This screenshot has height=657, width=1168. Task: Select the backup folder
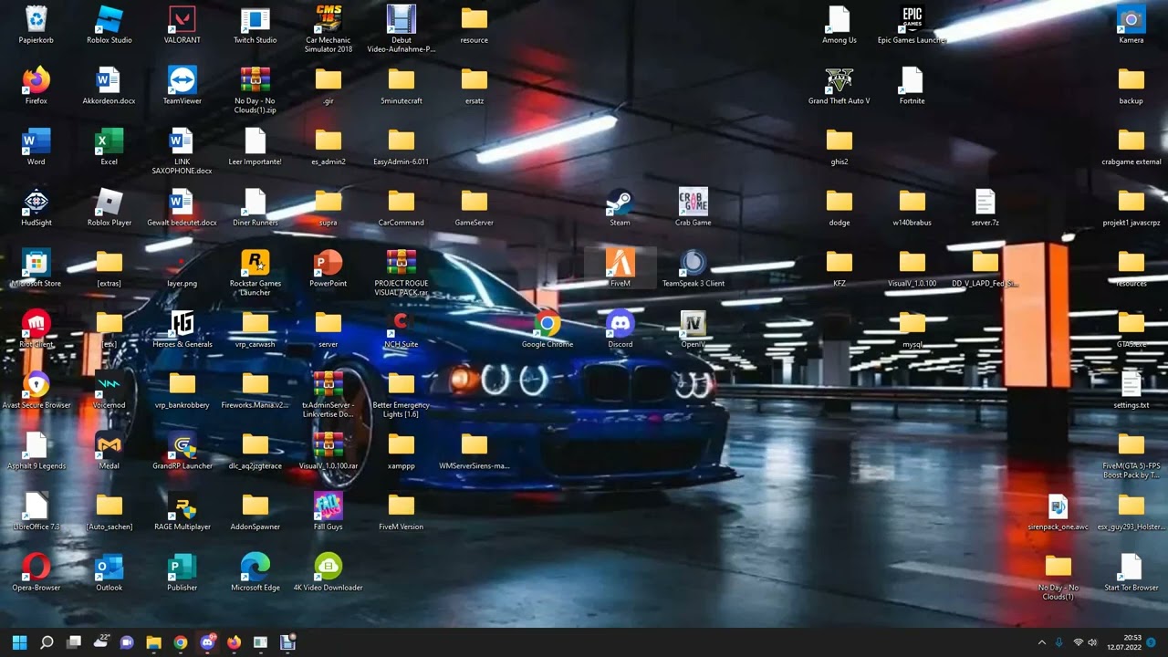(1131, 86)
